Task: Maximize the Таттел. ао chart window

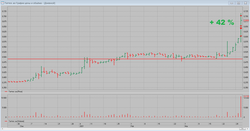Action: click(239, 3)
